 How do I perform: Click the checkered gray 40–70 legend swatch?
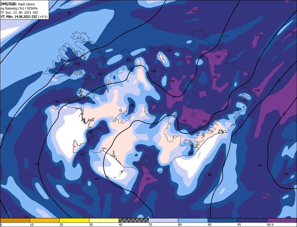134,220
